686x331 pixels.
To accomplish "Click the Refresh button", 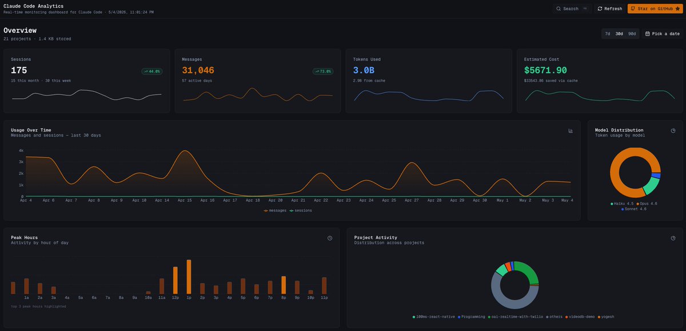I will (610, 9).
